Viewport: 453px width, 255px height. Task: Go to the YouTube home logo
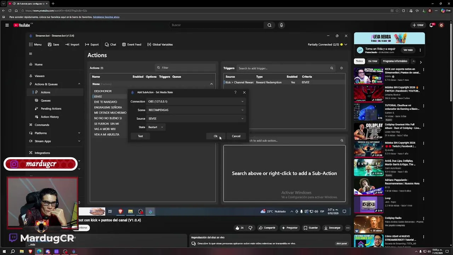22,25
